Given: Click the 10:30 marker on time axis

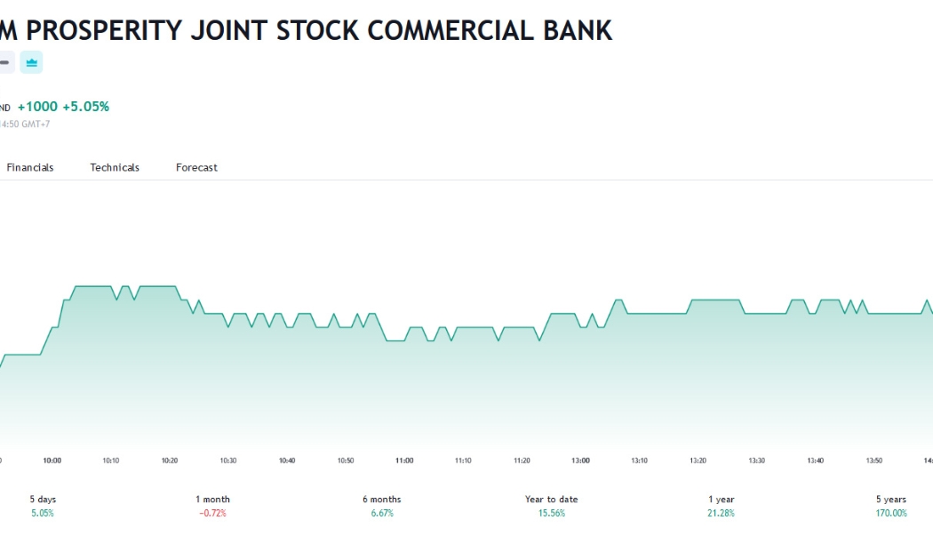Looking at the screenshot, I should tap(227, 460).
